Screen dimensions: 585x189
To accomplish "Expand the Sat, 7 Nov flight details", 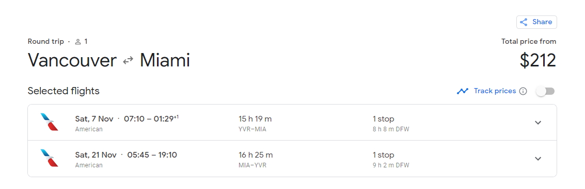I will [x=538, y=123].
